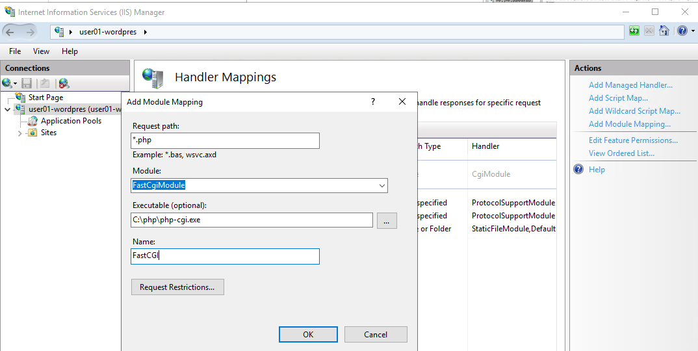
Task: Open the File menu
Action: pos(15,51)
